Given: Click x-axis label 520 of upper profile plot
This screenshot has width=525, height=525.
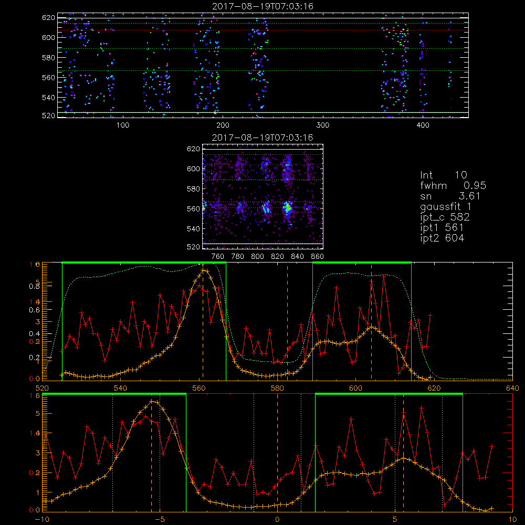Looking at the screenshot, I should click(42, 388).
